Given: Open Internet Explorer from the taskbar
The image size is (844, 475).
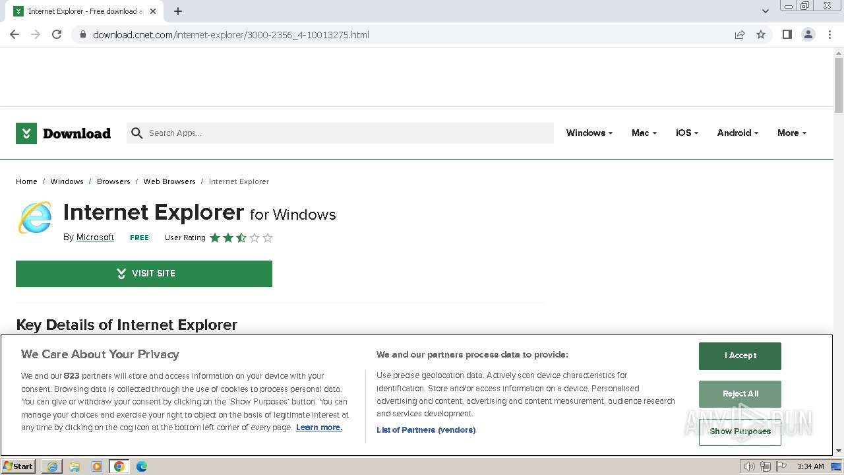Looking at the screenshot, I should [52, 466].
